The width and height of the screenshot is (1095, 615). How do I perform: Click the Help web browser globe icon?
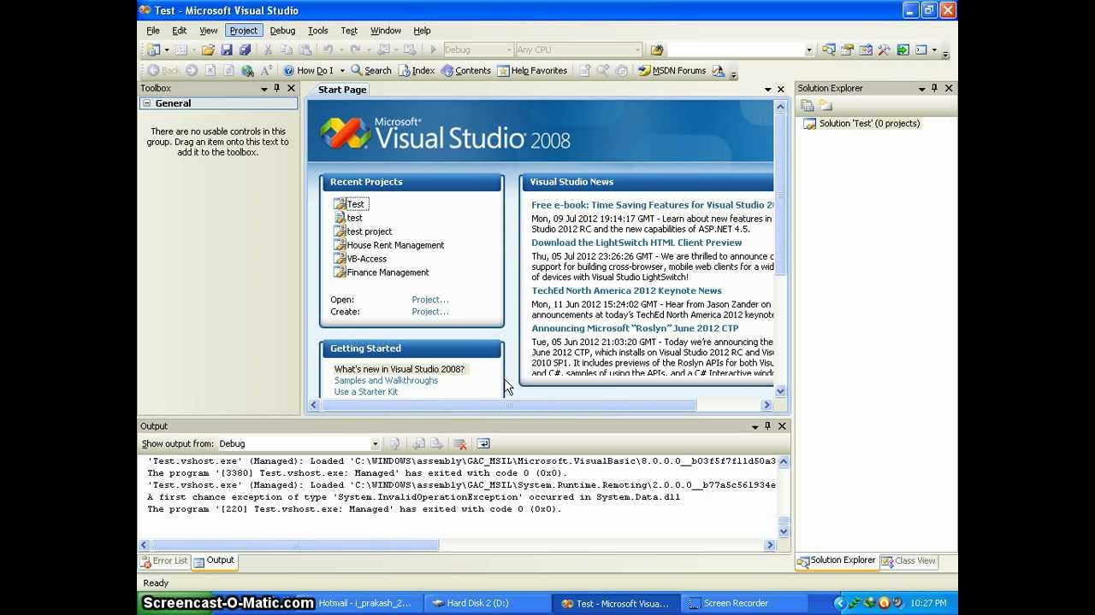pos(247,71)
